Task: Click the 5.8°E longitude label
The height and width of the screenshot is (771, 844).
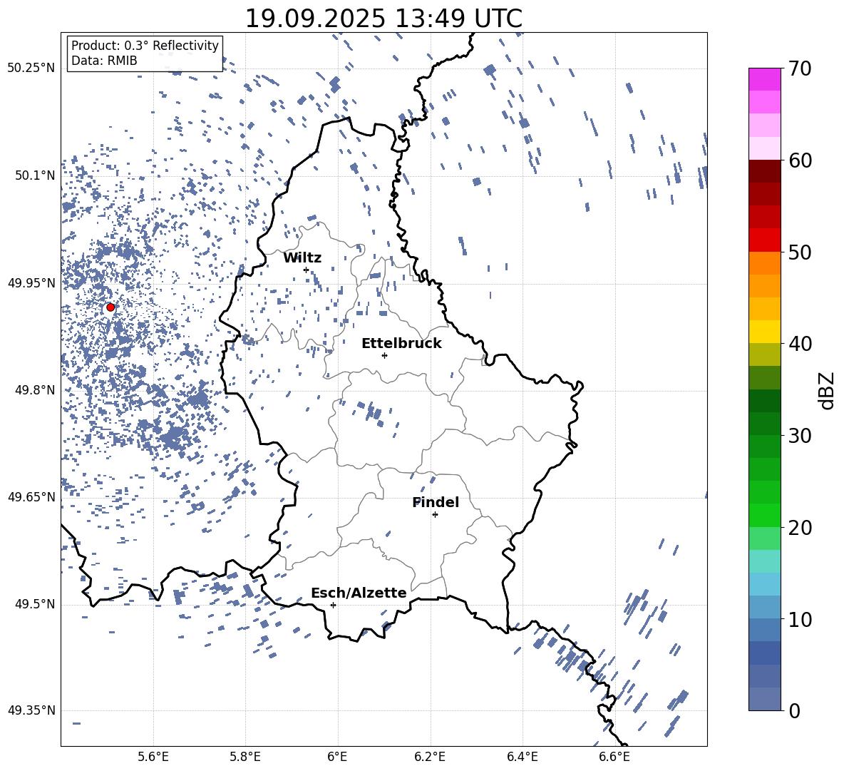Action: click(x=245, y=757)
